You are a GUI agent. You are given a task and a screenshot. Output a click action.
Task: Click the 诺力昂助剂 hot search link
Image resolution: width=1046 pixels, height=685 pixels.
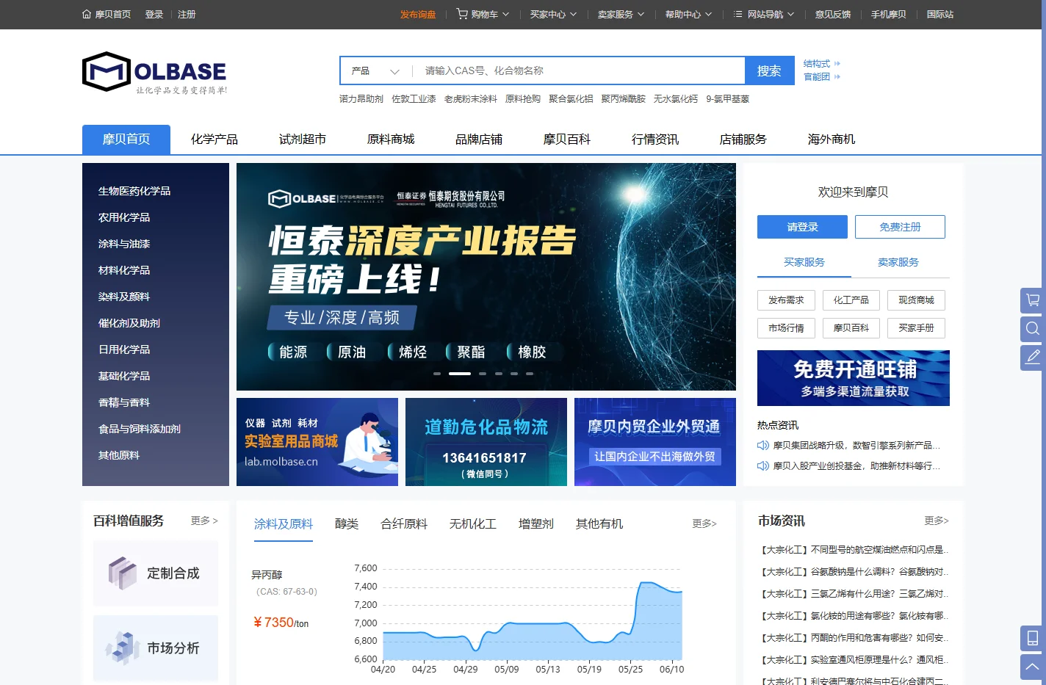tap(361, 99)
